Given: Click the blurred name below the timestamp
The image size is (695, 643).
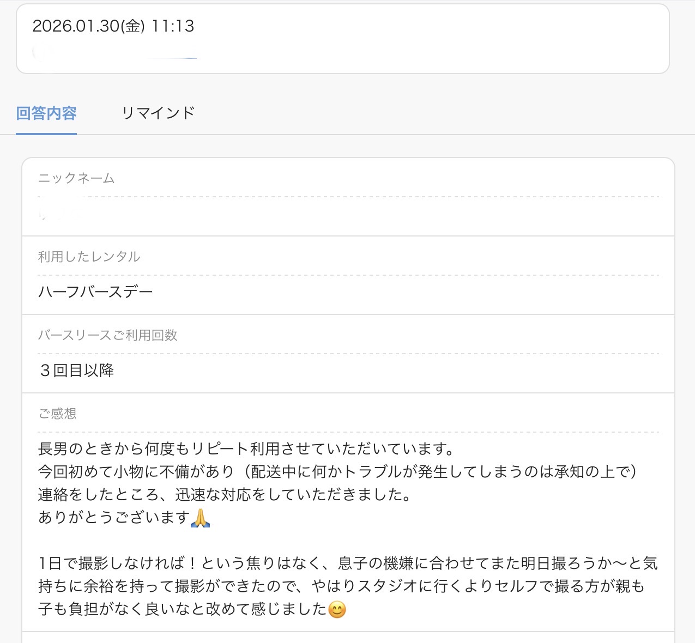Looking at the screenshot, I should click(x=114, y=53).
